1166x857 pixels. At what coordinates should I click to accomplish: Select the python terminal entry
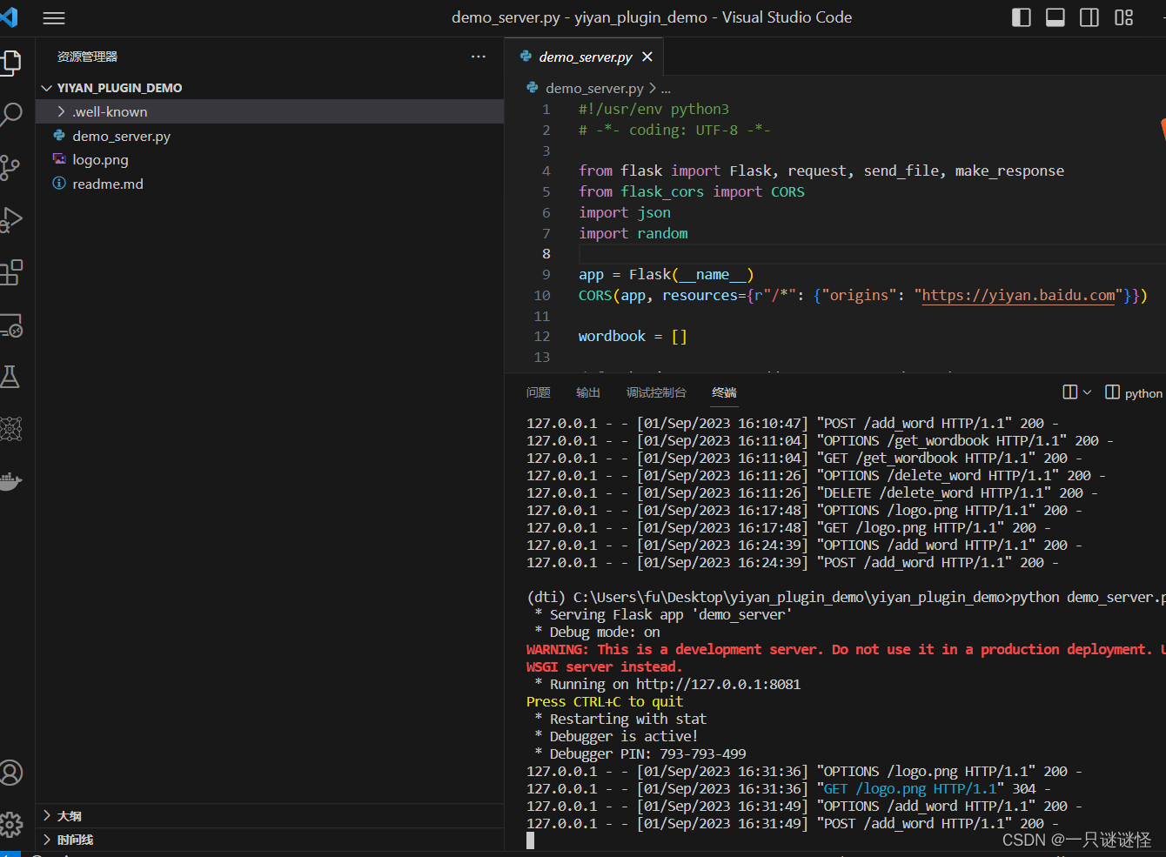click(1134, 393)
